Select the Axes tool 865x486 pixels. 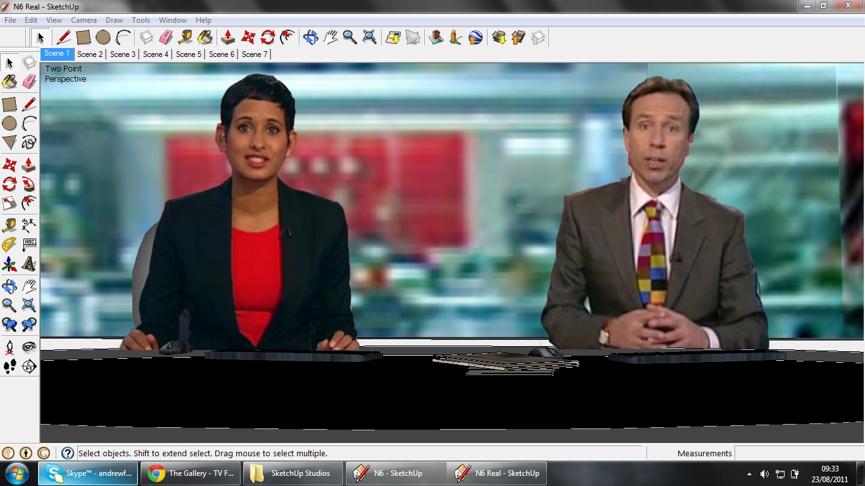pyautogui.click(x=9, y=264)
